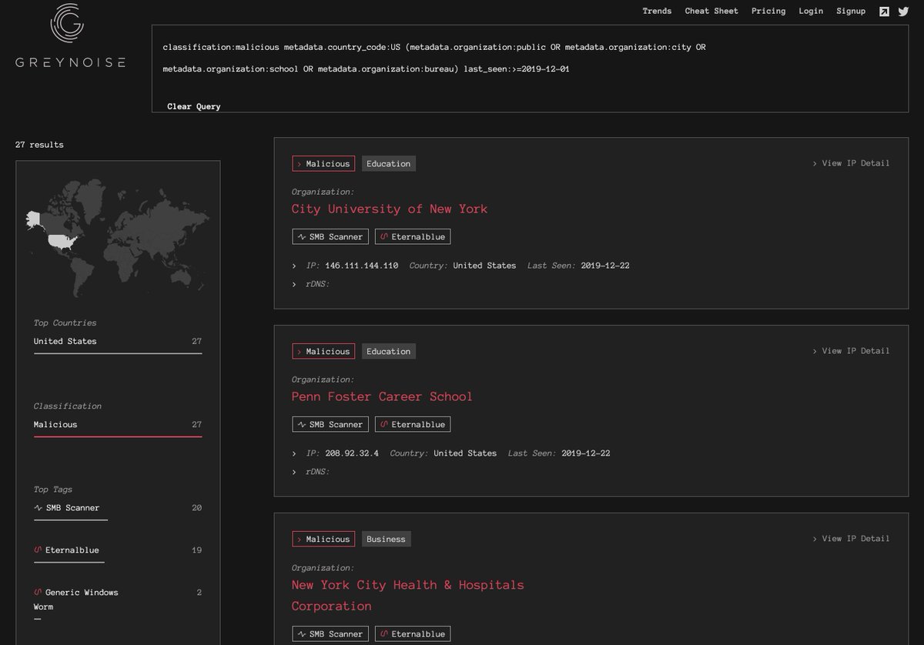
Task: View IP Detail for City University of New York
Action: pos(851,163)
